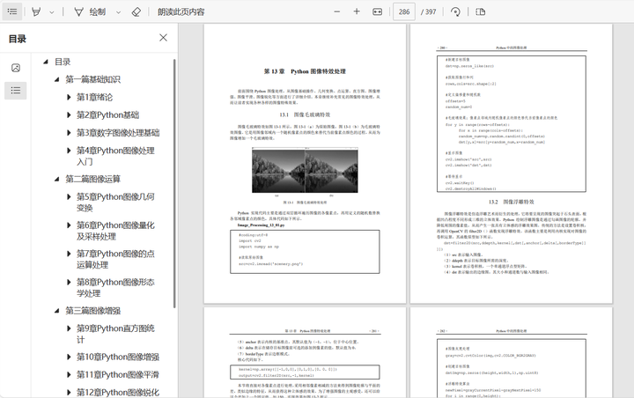The width and height of the screenshot is (634, 398).
Task: Collapse 第二篇图像运算 section arrow
Action: tap(57, 179)
